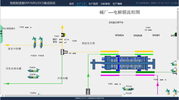Click the upper-right bright green busbar
The width and height of the screenshot is (179, 100).
(144, 54)
